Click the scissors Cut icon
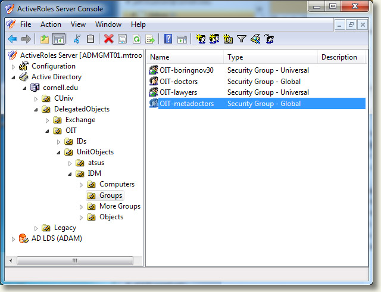Screen dimensions: 381x292 [x=77, y=39]
